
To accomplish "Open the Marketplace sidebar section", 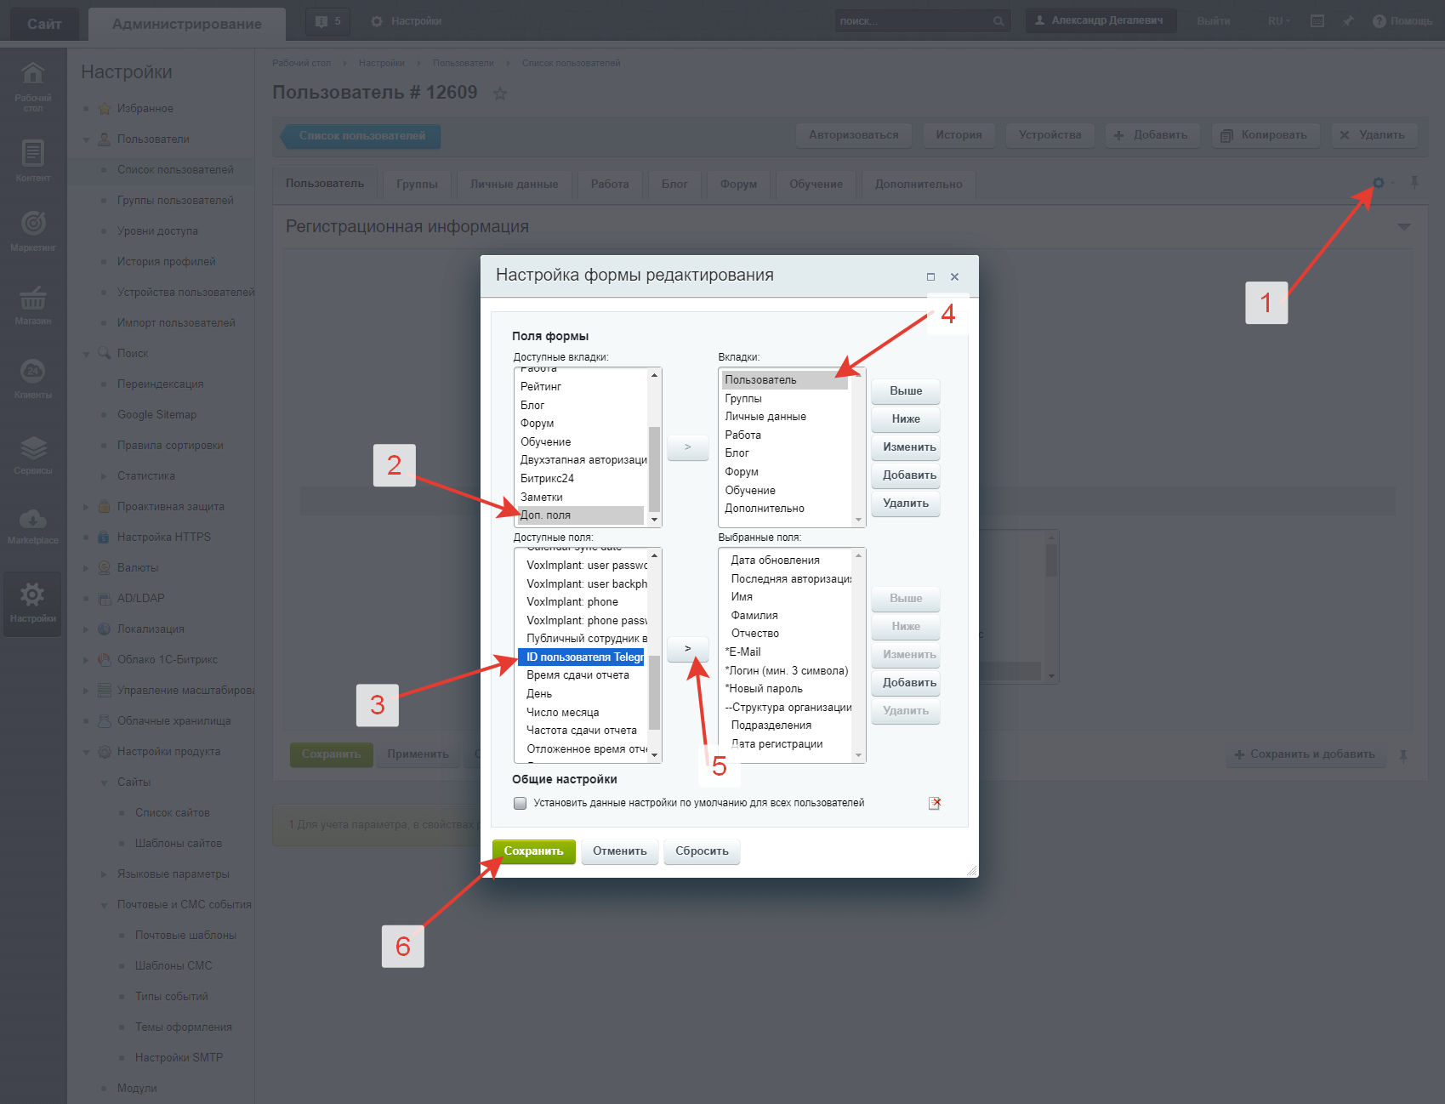I will (33, 526).
